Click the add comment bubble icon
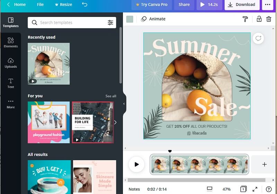 258,38
